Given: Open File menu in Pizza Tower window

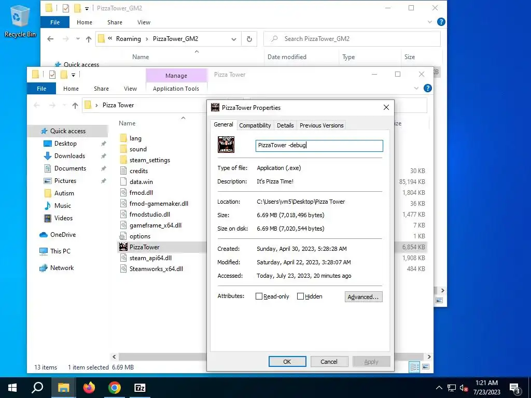Looking at the screenshot, I should coord(41,88).
